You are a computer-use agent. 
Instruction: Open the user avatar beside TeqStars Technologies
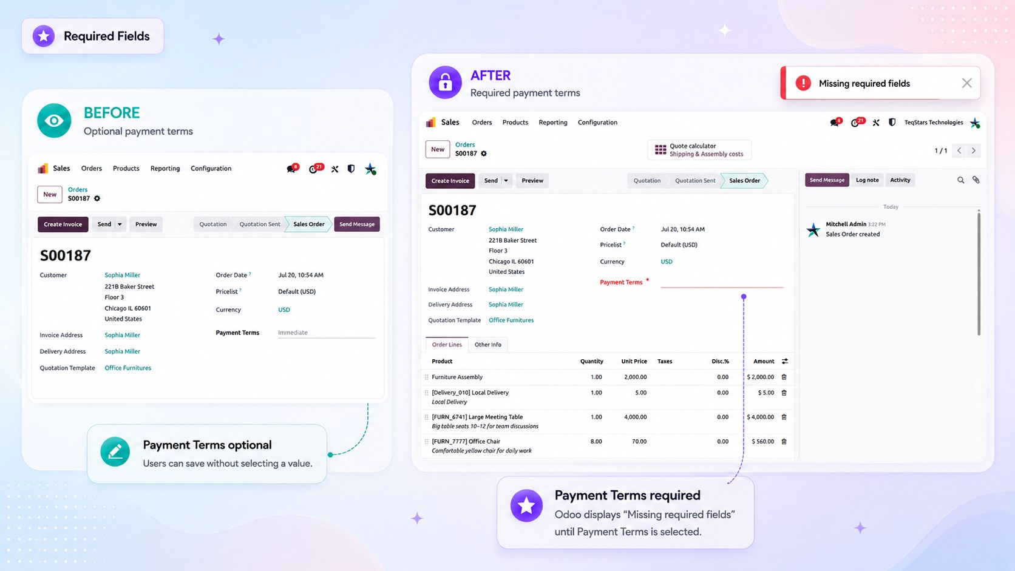(x=975, y=123)
